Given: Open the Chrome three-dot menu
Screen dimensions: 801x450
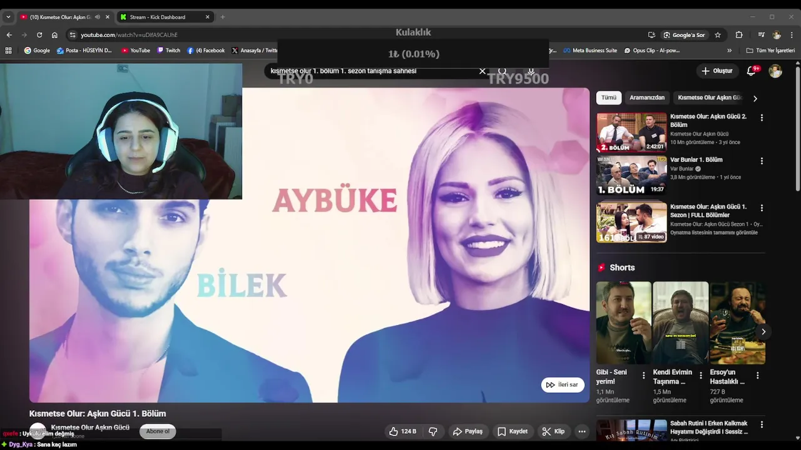Looking at the screenshot, I should pyautogui.click(x=792, y=35).
